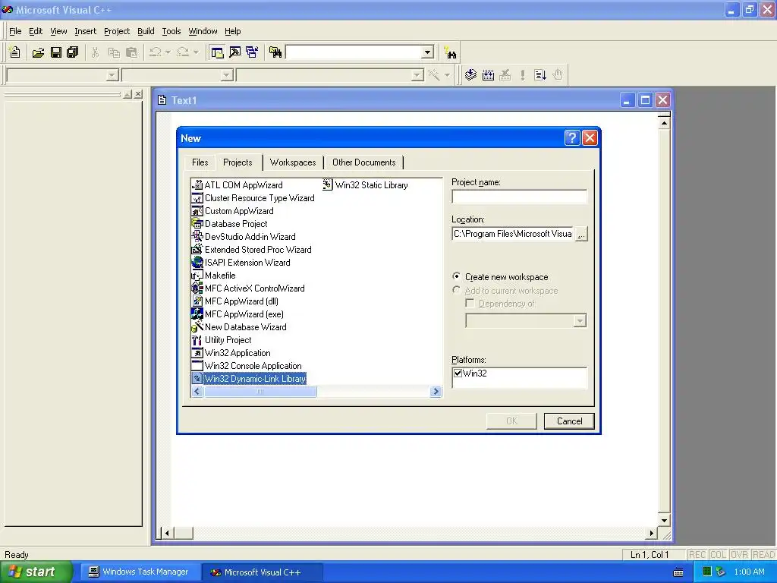Viewport: 777px width, 583px height.
Task: Click the Copy toolbar icon
Action: coord(114,52)
